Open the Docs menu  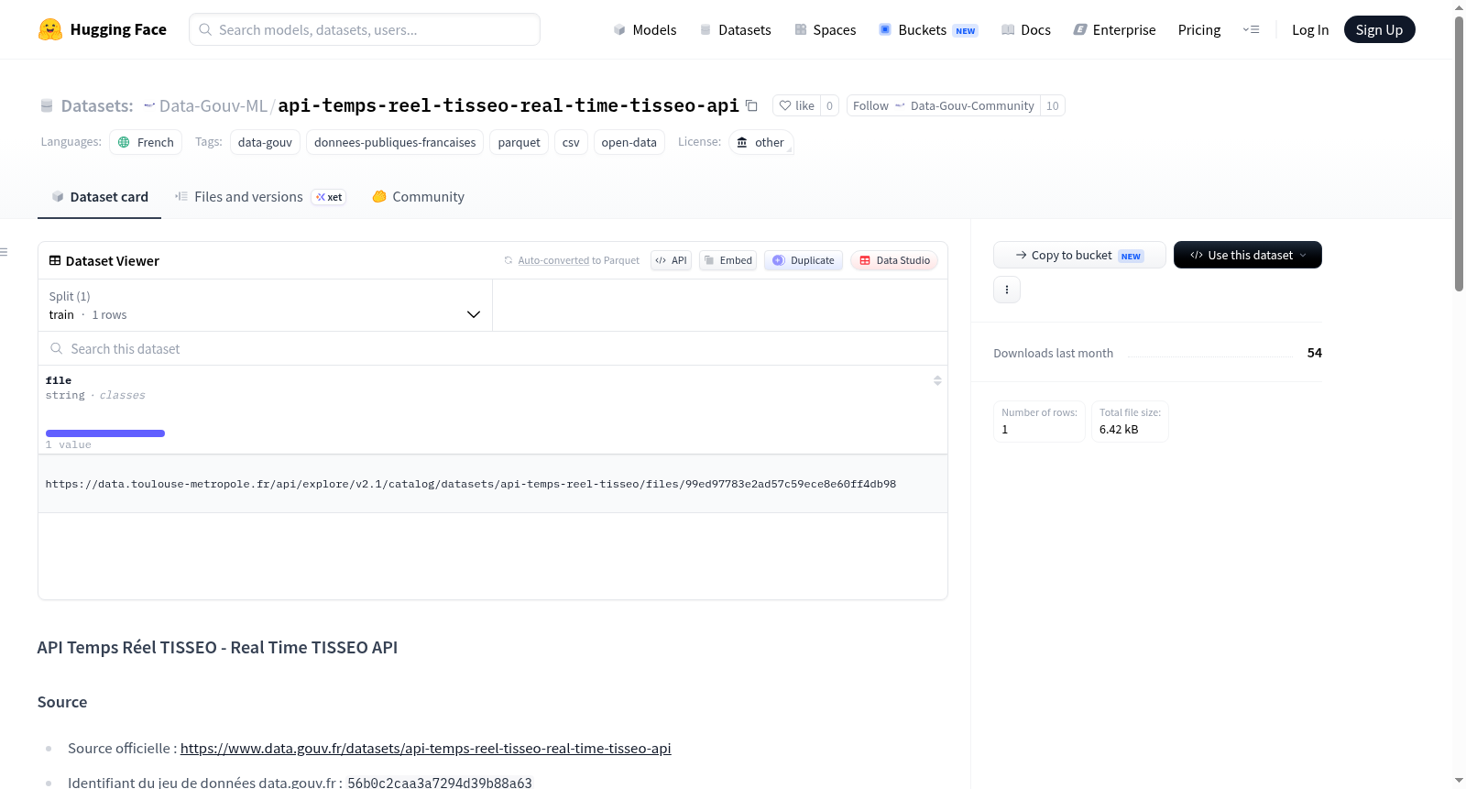tap(1026, 29)
